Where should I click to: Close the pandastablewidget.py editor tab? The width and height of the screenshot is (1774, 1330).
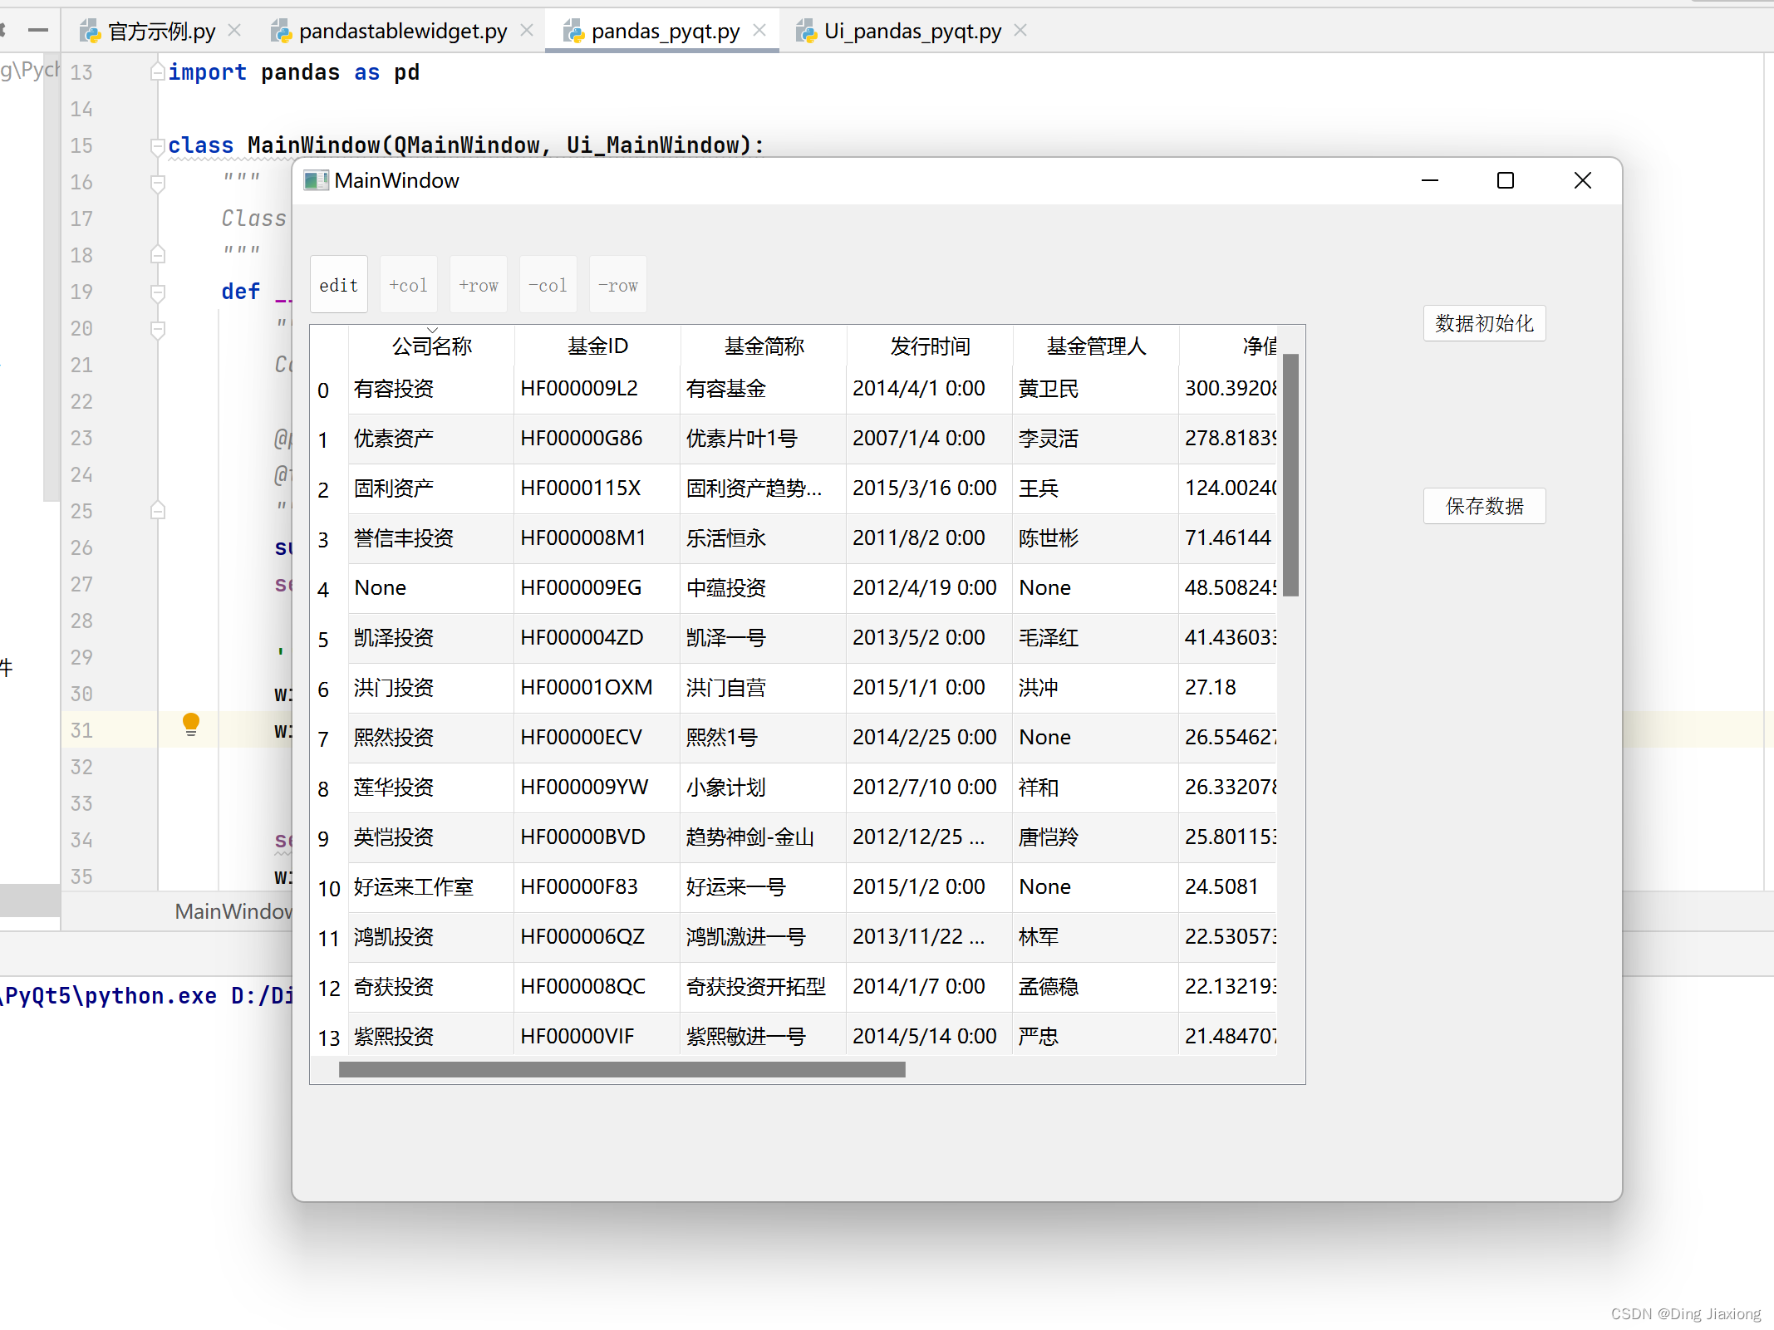click(526, 29)
